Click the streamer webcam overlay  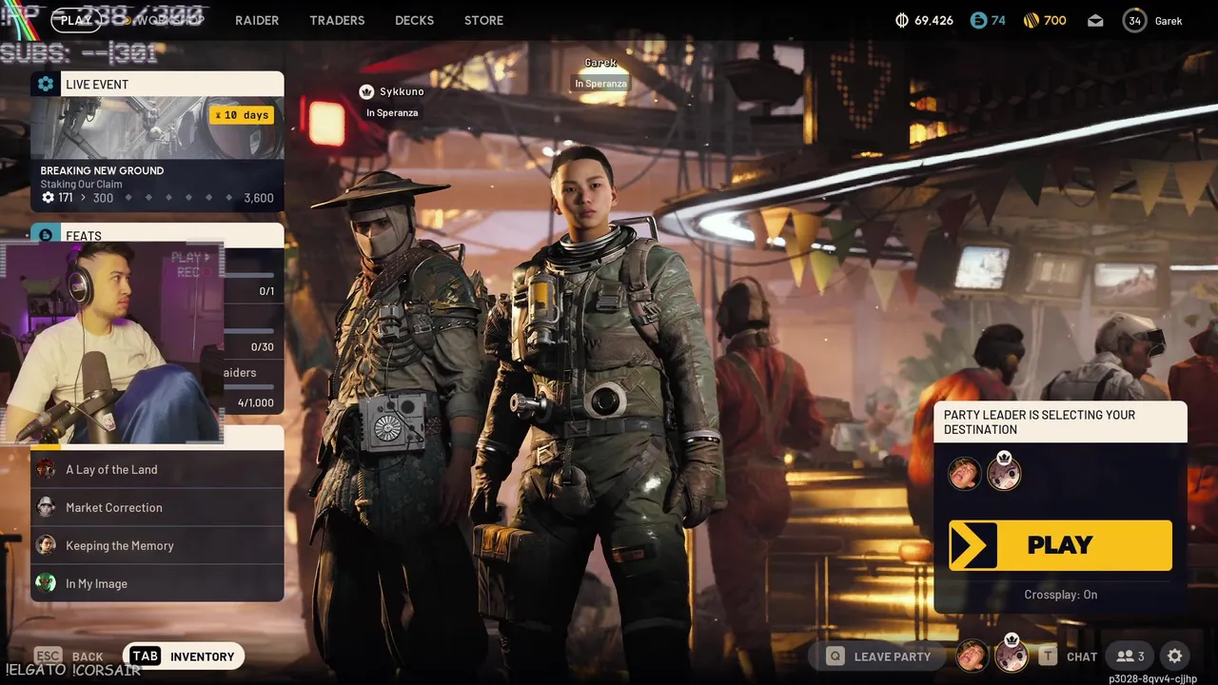[x=112, y=342]
